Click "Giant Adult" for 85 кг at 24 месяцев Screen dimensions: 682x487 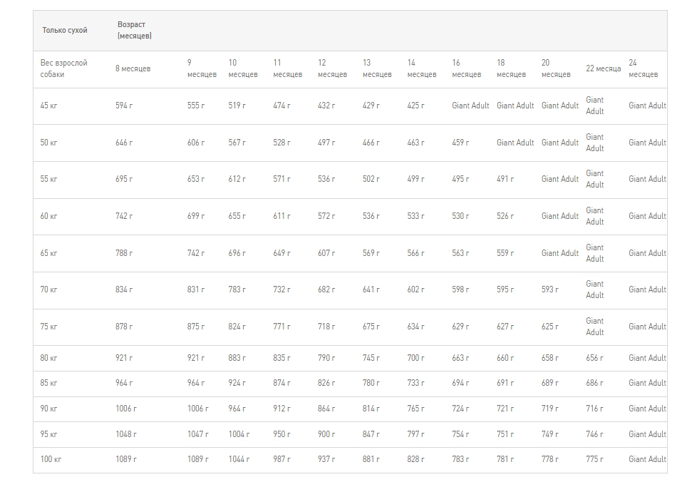pos(647,383)
